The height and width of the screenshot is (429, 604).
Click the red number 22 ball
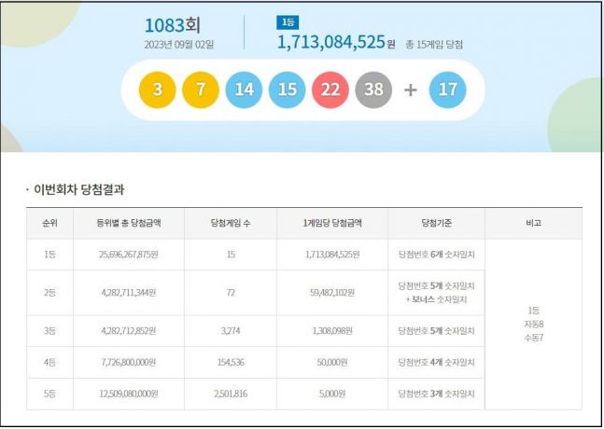point(330,90)
